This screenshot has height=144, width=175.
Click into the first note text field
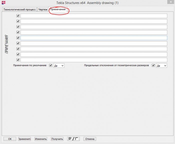coord(94,16)
